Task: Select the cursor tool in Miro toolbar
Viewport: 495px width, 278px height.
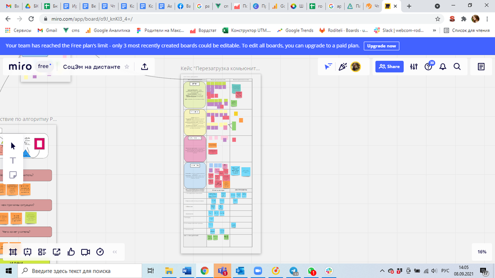Action: click(13, 146)
